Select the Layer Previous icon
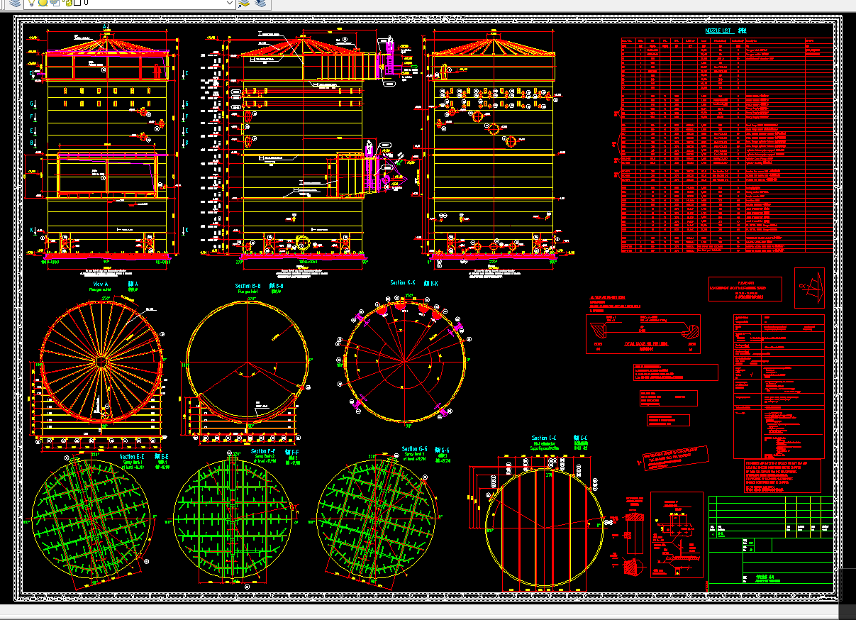 click(x=261, y=4)
